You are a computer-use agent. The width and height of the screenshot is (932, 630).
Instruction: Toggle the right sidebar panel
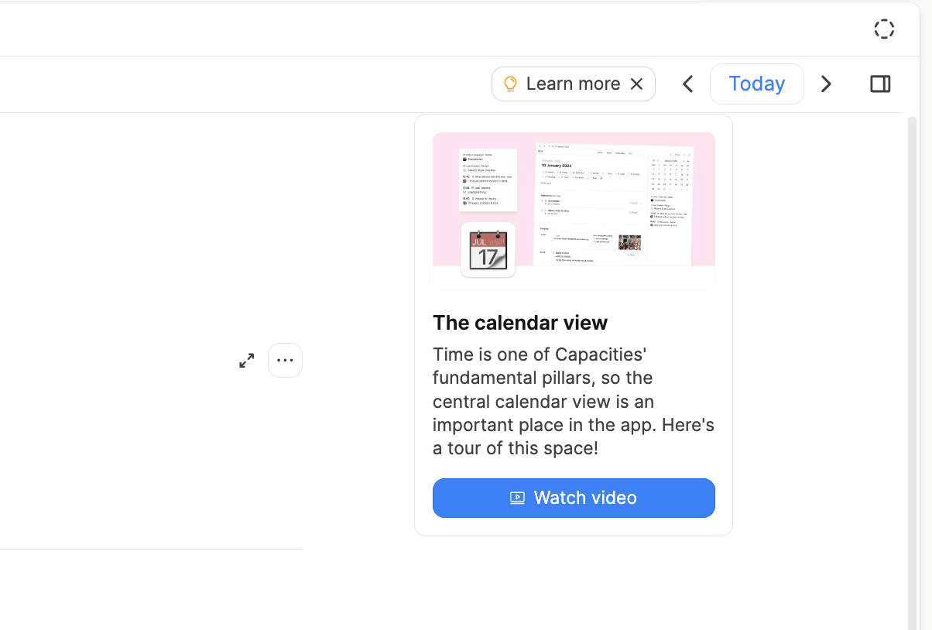pos(880,84)
